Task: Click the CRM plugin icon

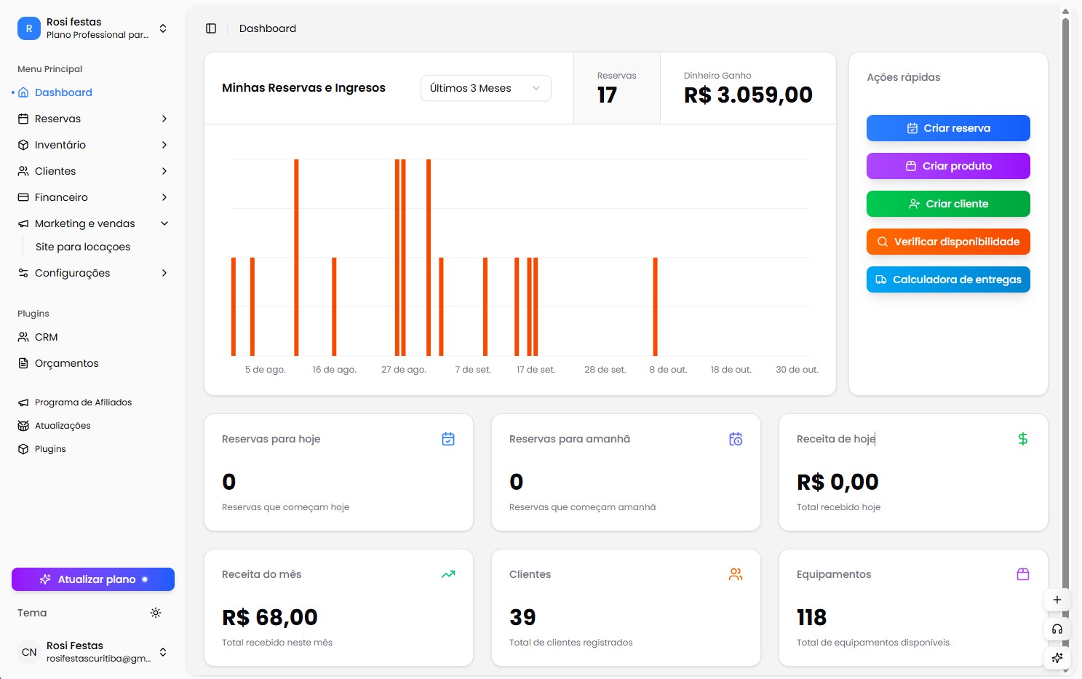Action: coord(23,336)
